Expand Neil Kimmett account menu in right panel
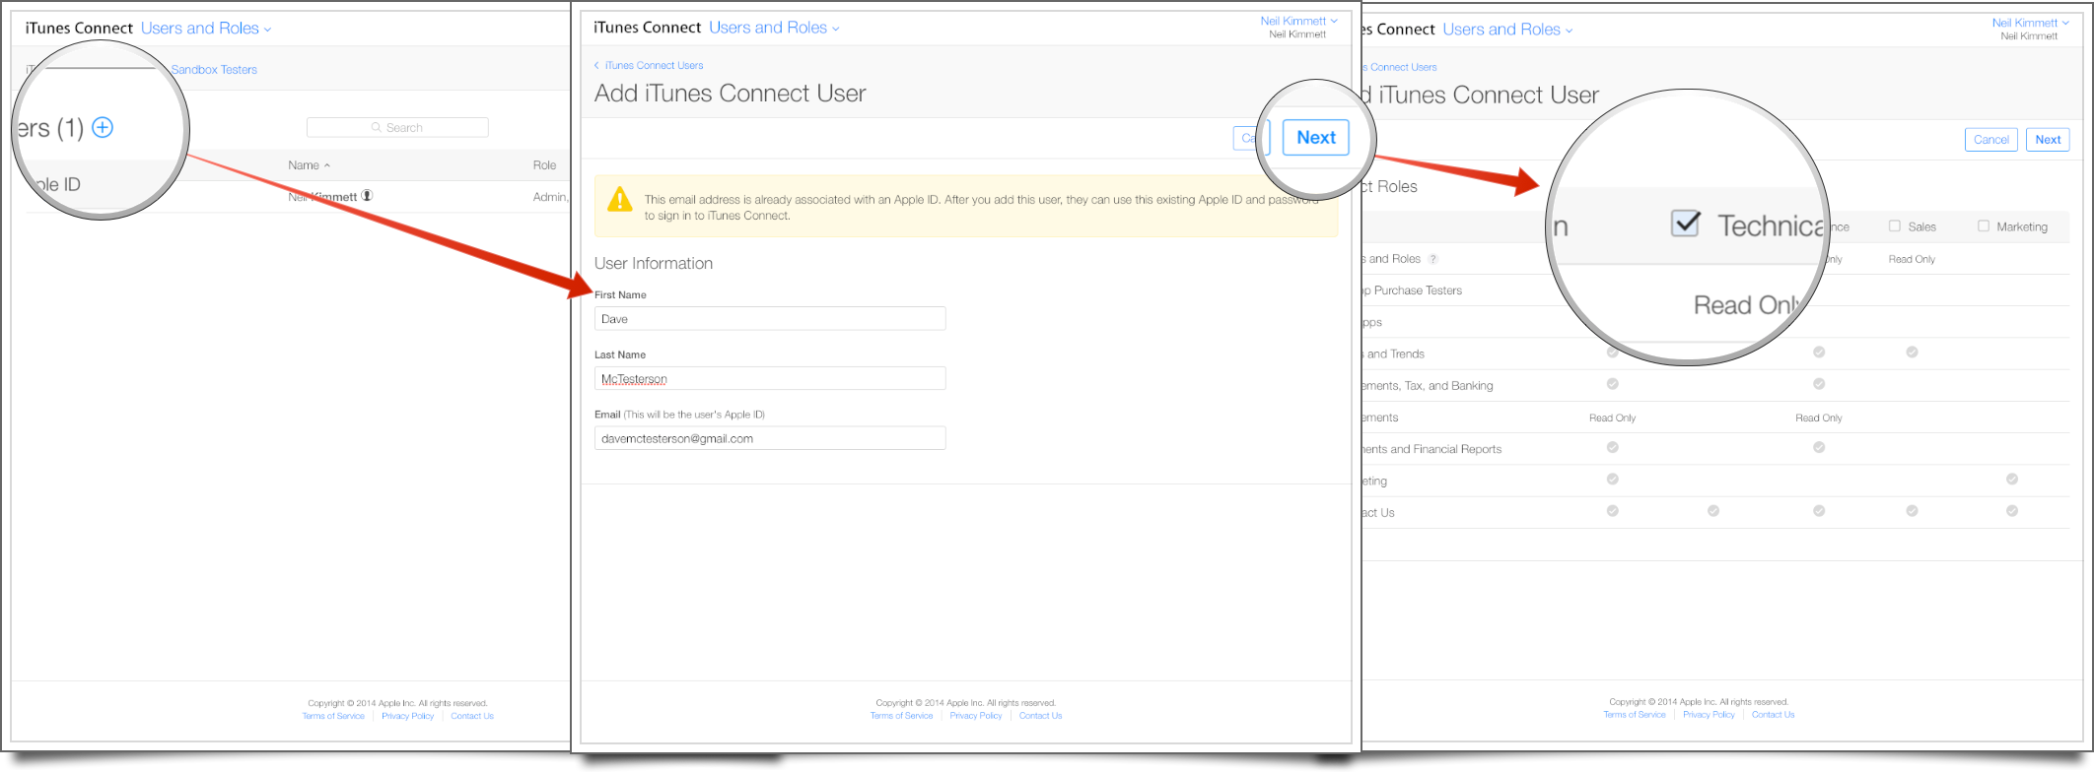This screenshot has height=772, width=2094. click(x=2030, y=23)
